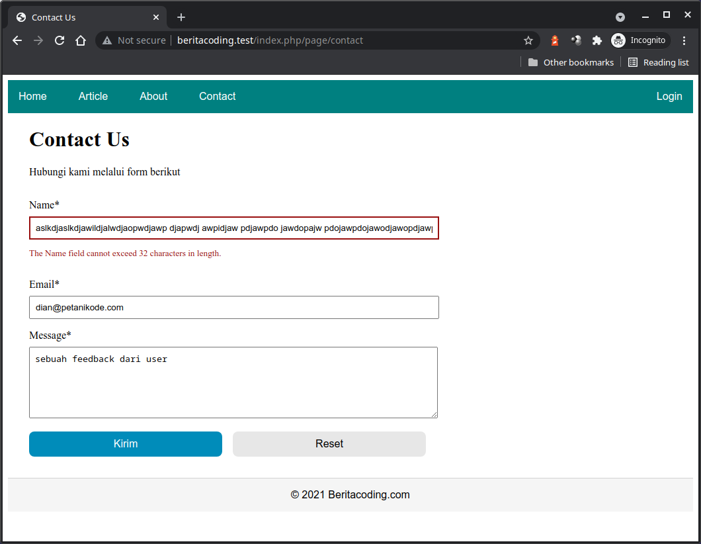Open the Article menu item

pyautogui.click(x=93, y=97)
